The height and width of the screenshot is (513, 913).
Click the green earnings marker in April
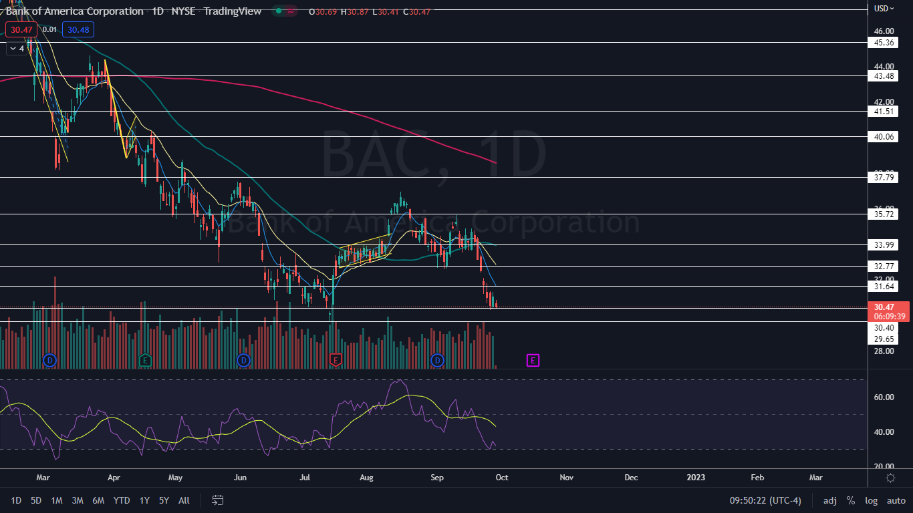pos(145,361)
